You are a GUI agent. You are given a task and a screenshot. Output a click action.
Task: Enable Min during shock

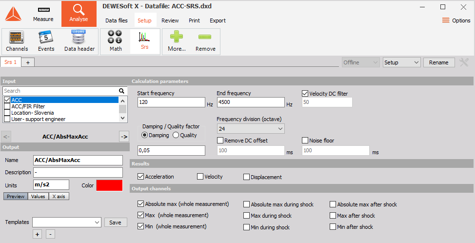[246, 227]
